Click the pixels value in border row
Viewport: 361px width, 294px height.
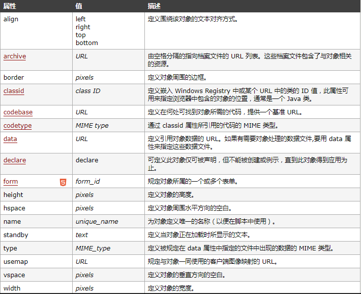click(85, 77)
